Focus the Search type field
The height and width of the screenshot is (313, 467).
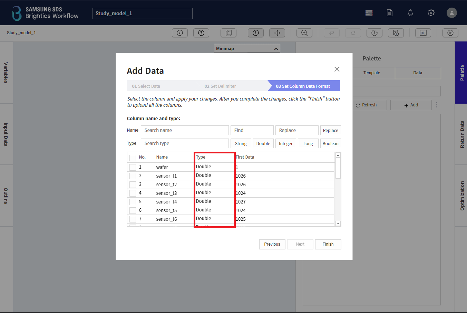185,143
